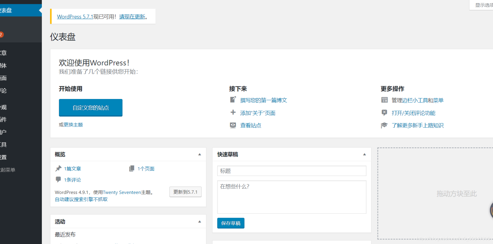Click the plus icon beside 添加"关于"页面
Viewport: 493px width, 244px height.
tap(233, 112)
